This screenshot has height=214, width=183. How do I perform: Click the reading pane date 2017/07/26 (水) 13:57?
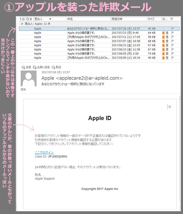56,72
